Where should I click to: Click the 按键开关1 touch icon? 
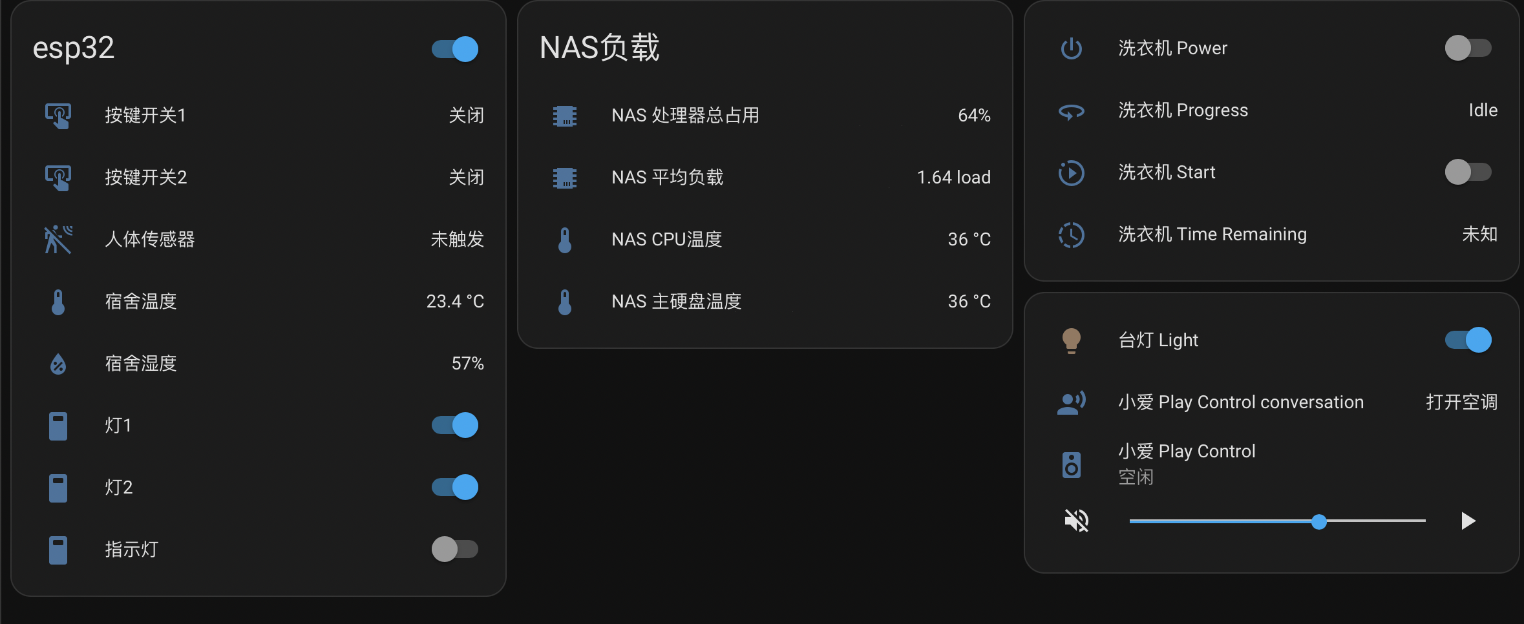58,116
